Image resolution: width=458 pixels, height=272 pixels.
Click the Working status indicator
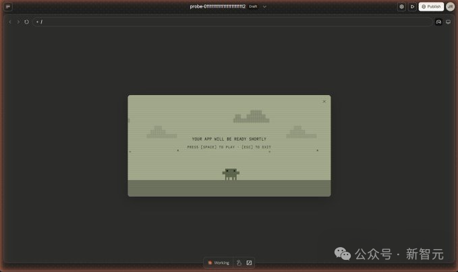[219, 263]
